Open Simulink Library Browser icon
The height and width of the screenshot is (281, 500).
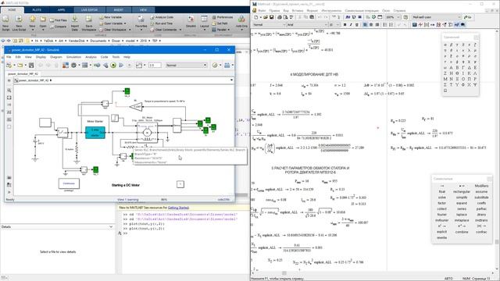pos(66,66)
